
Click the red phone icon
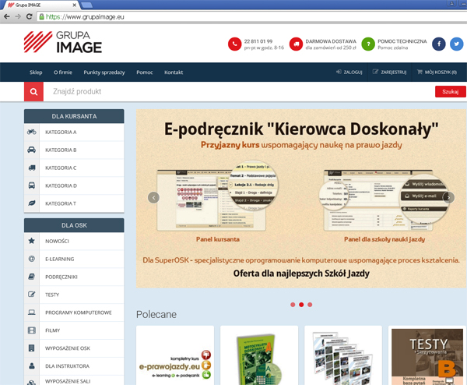point(234,44)
